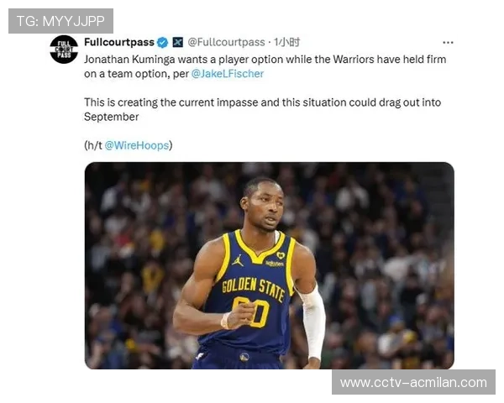504x403 pixels.
Task: Click the Jordan logo on the jersey
Action: pyautogui.click(x=238, y=260)
